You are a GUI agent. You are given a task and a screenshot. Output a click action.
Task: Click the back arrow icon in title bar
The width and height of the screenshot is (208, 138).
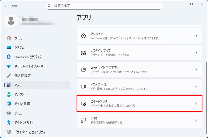click(6, 6)
